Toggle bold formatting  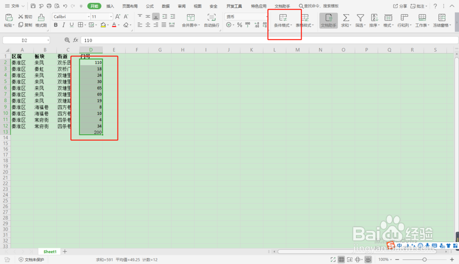[x=56, y=25]
